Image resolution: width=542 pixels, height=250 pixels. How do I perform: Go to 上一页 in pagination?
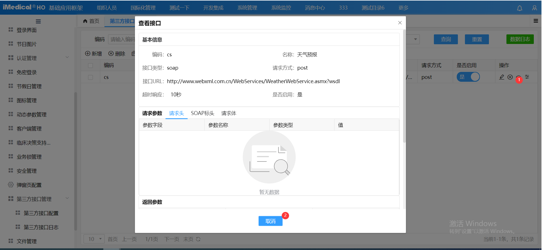tap(129, 239)
